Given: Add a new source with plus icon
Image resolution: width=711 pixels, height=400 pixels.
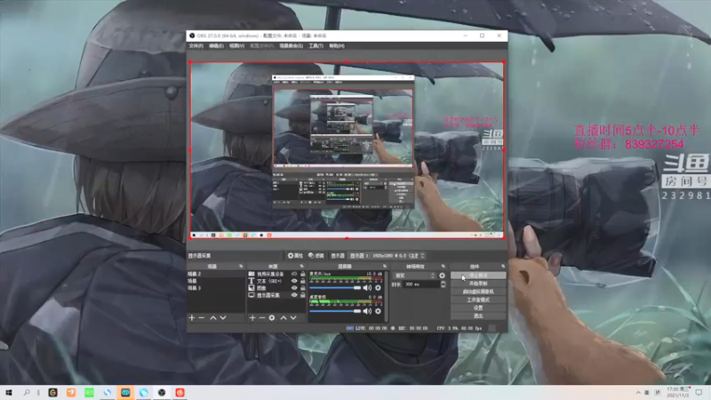Looking at the screenshot, I should [252, 318].
